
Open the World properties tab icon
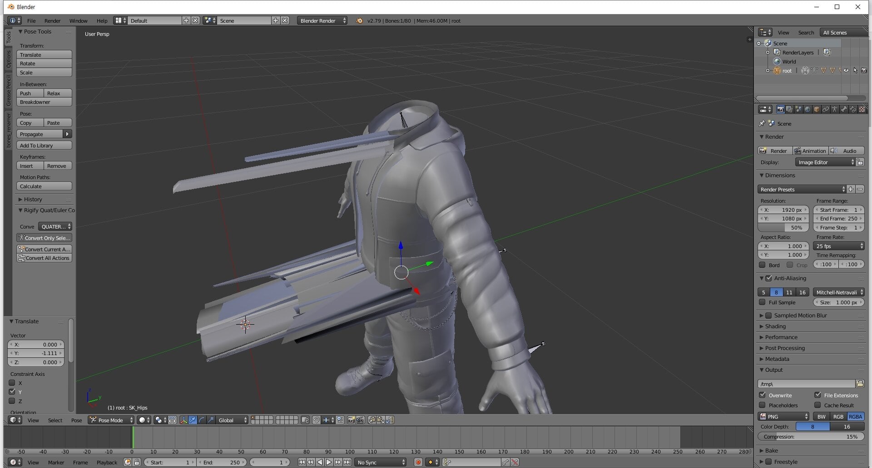pyautogui.click(x=808, y=109)
